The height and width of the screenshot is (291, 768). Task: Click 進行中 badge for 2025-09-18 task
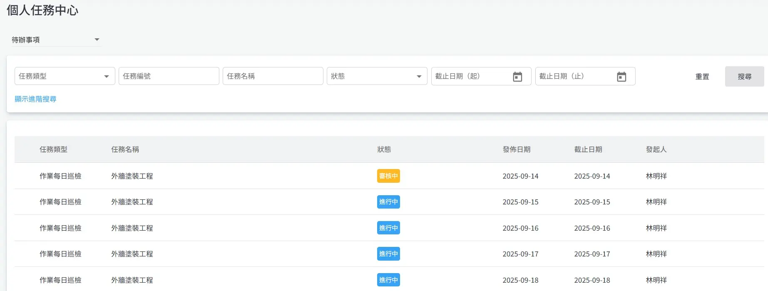(x=388, y=280)
